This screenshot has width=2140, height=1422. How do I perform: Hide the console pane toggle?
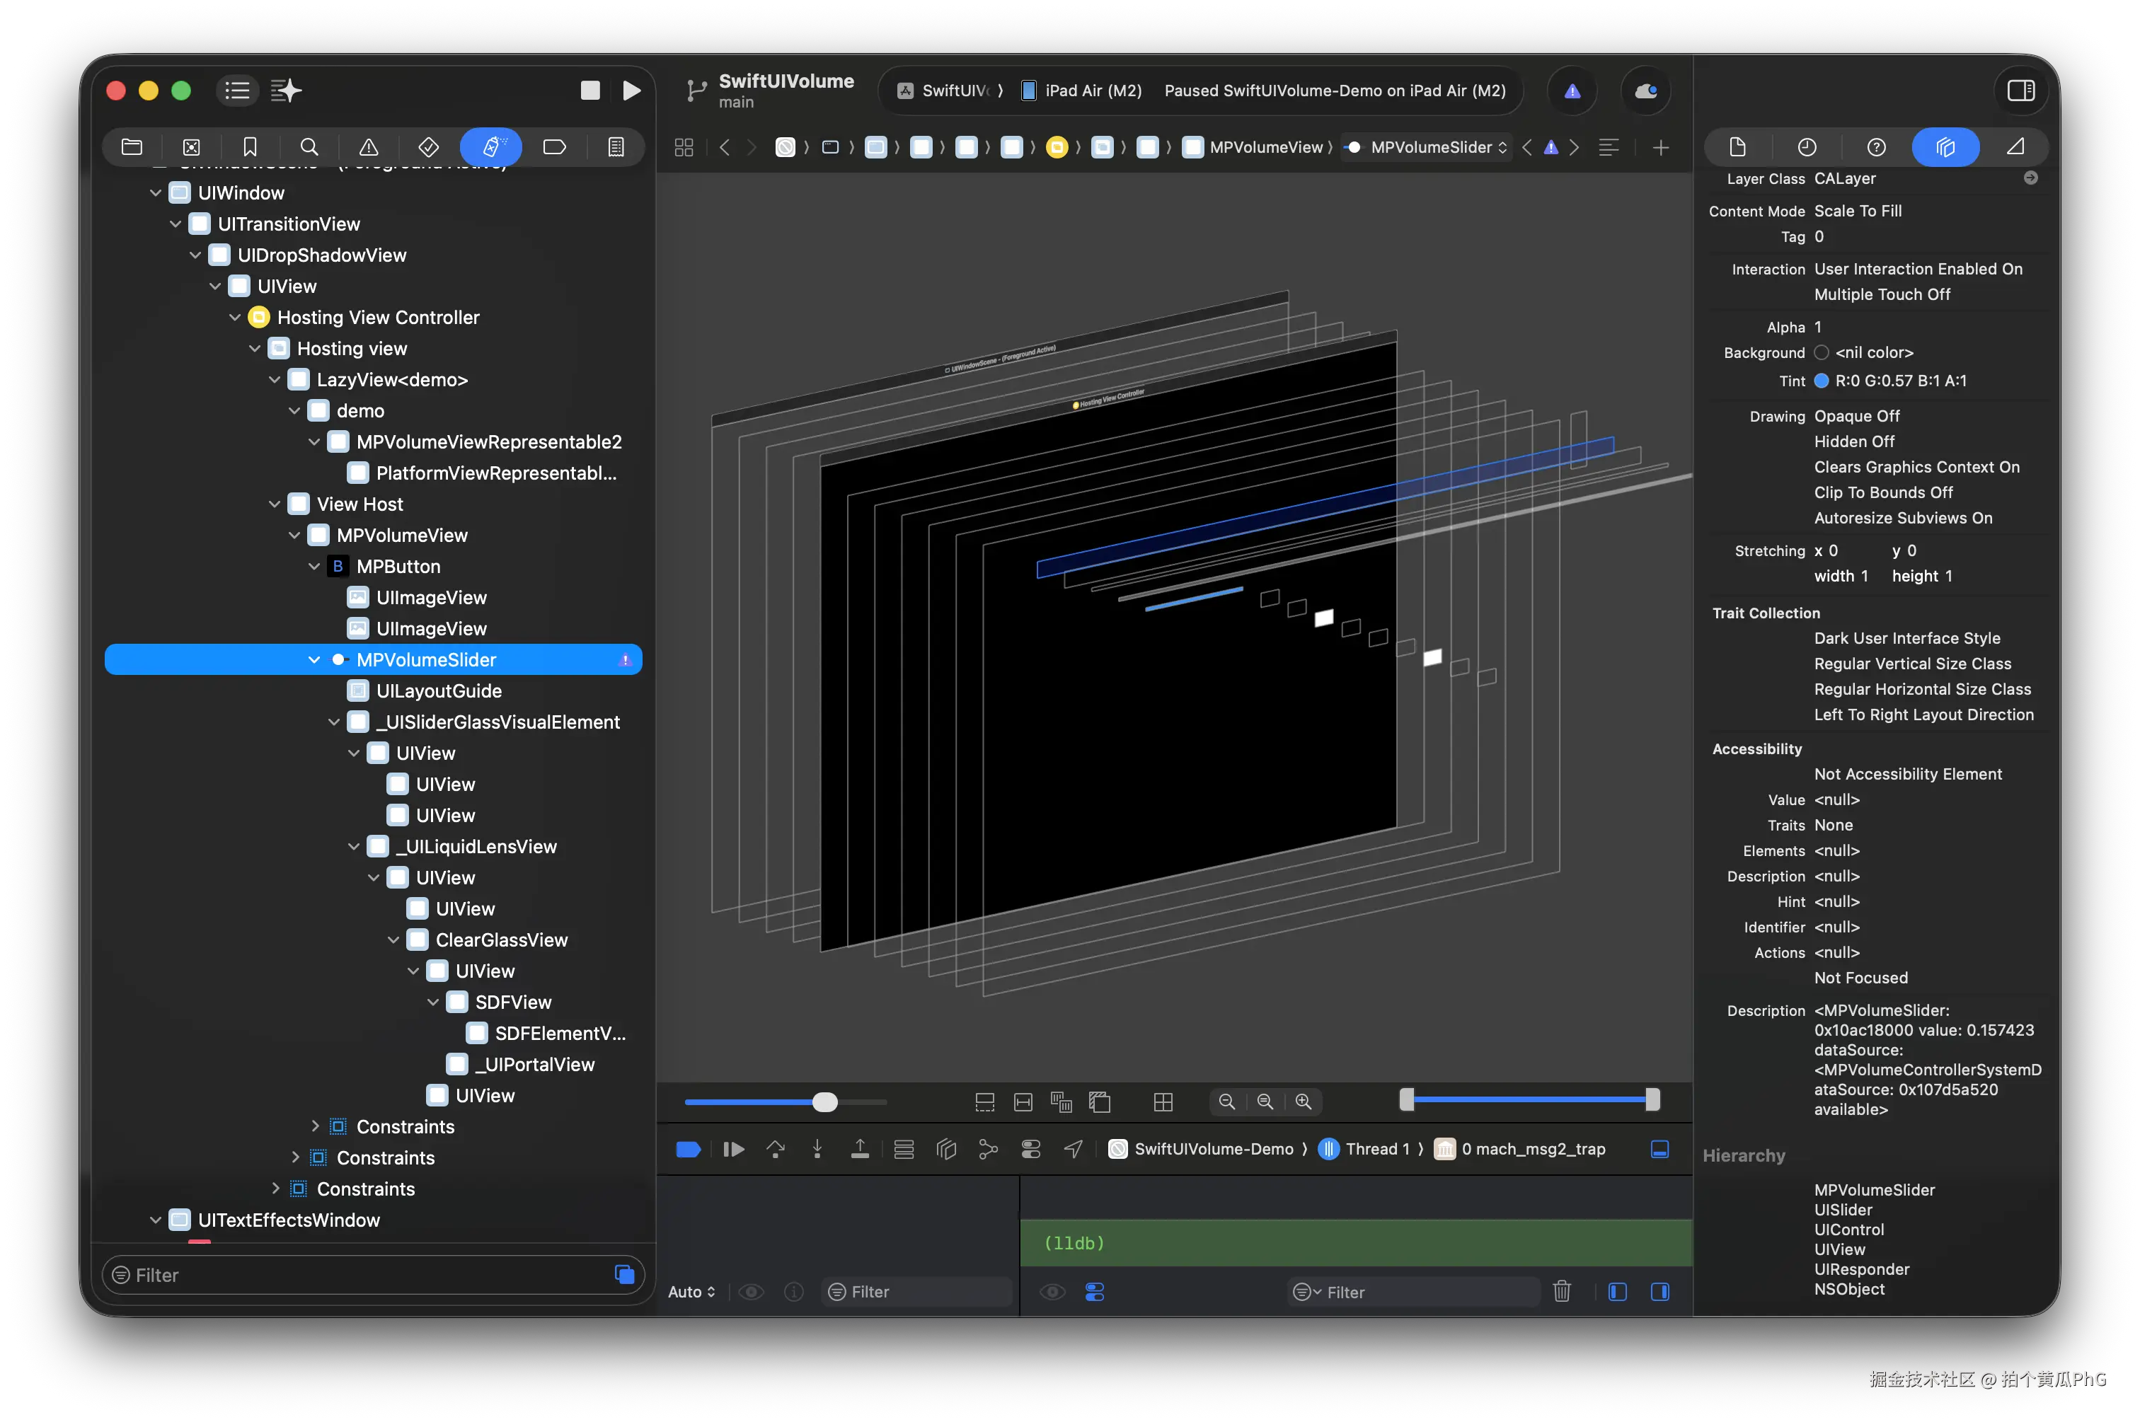point(1660,1291)
